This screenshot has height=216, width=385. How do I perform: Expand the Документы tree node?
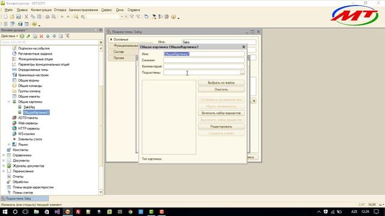click(4, 161)
